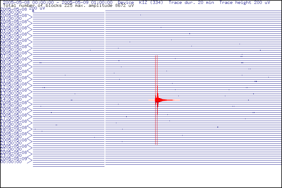Pick the 14:00:00 time axis label
This screenshot has height=188, width=282.
point(11,99)
